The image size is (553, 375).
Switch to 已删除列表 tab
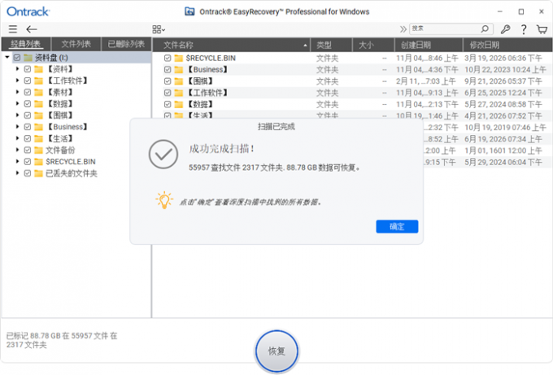(126, 44)
